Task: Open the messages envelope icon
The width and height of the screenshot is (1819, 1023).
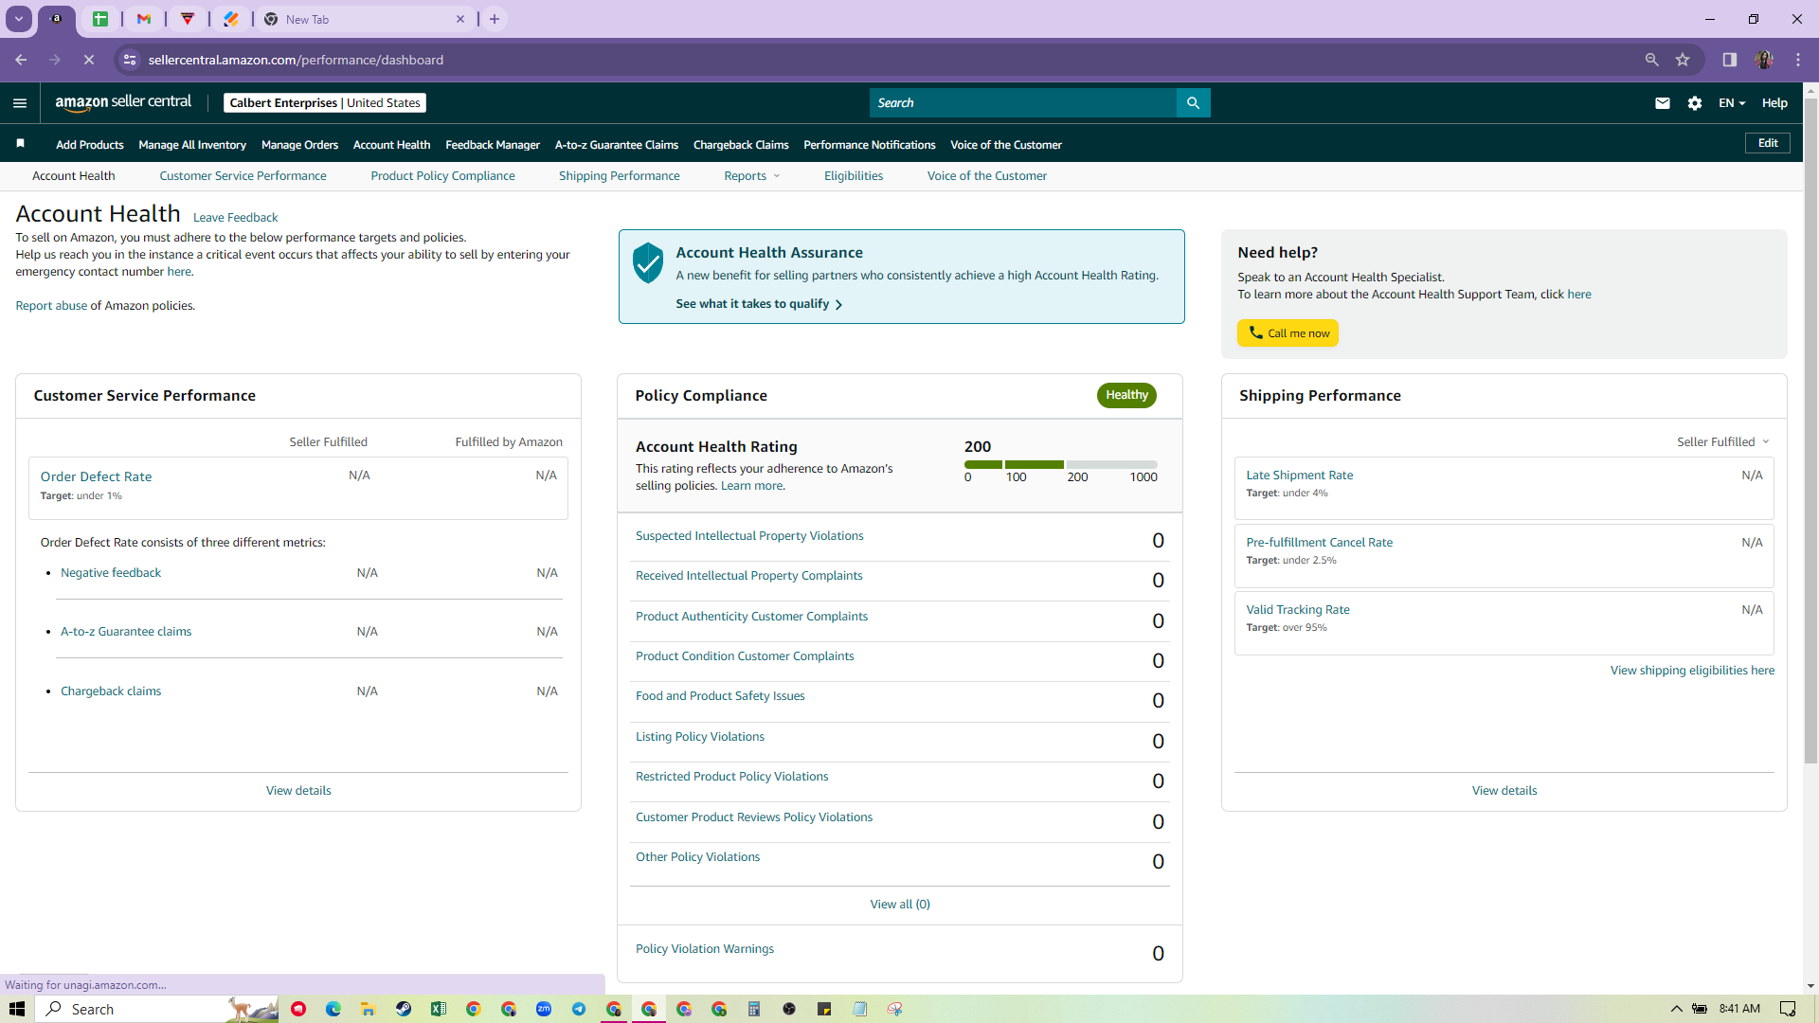Action: click(1662, 103)
